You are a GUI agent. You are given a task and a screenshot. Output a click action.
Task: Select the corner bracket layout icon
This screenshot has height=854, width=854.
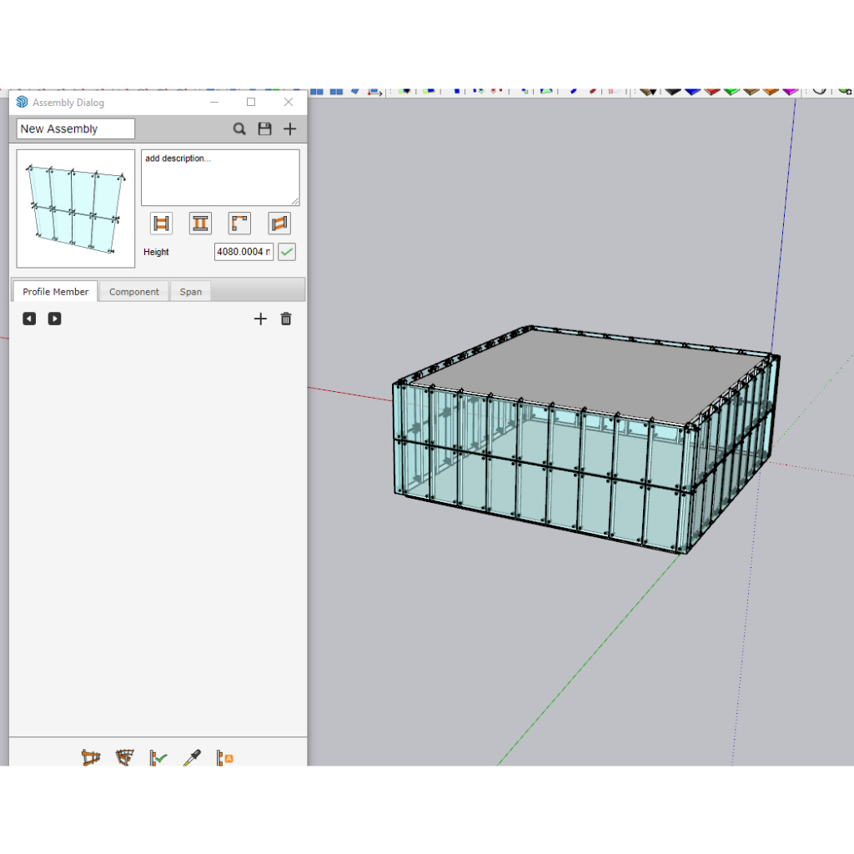239,224
